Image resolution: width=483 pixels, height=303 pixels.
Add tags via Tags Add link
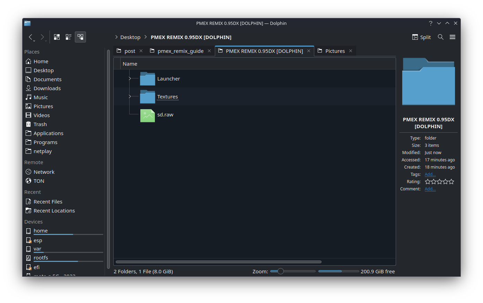tap(430, 174)
